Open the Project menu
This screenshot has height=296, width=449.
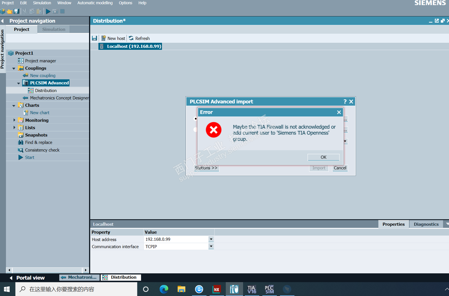click(8, 3)
